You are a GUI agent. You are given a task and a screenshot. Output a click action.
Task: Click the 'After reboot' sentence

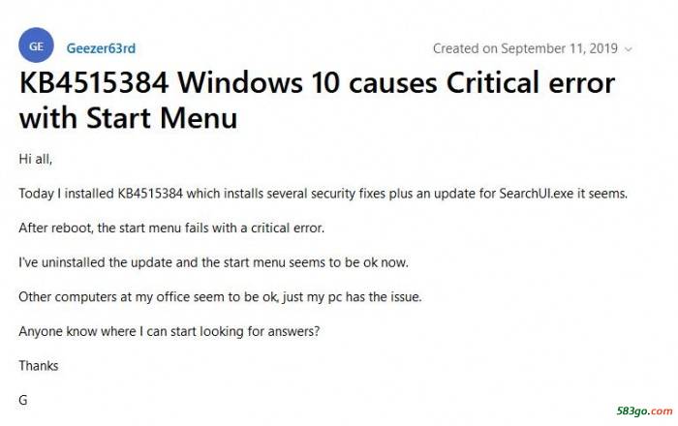[171, 228]
